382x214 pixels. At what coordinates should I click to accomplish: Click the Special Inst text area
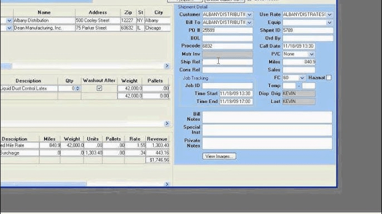[267, 130]
